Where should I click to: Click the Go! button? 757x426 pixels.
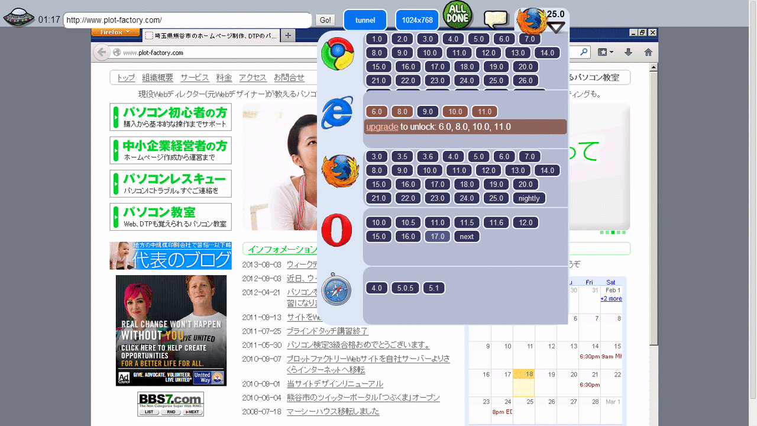click(x=325, y=20)
